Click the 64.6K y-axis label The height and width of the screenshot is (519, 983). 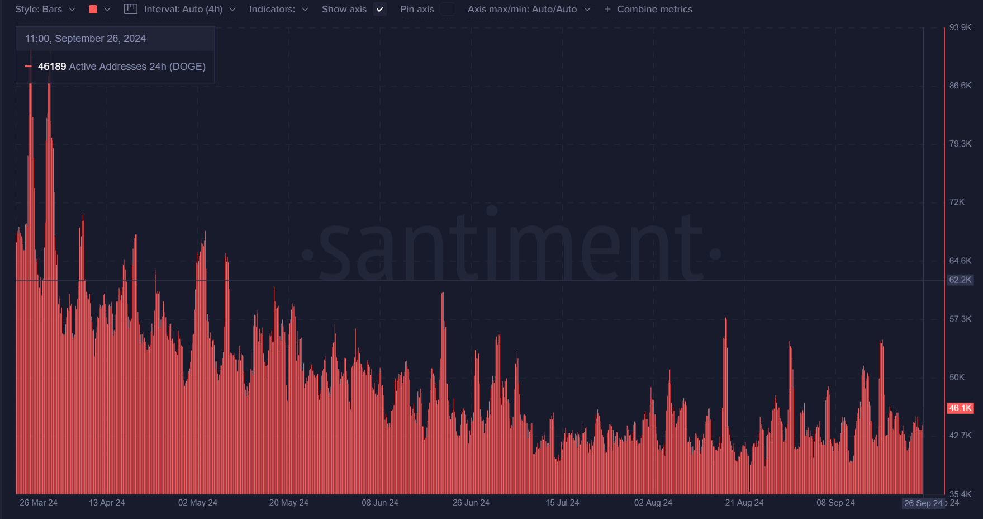[960, 261]
